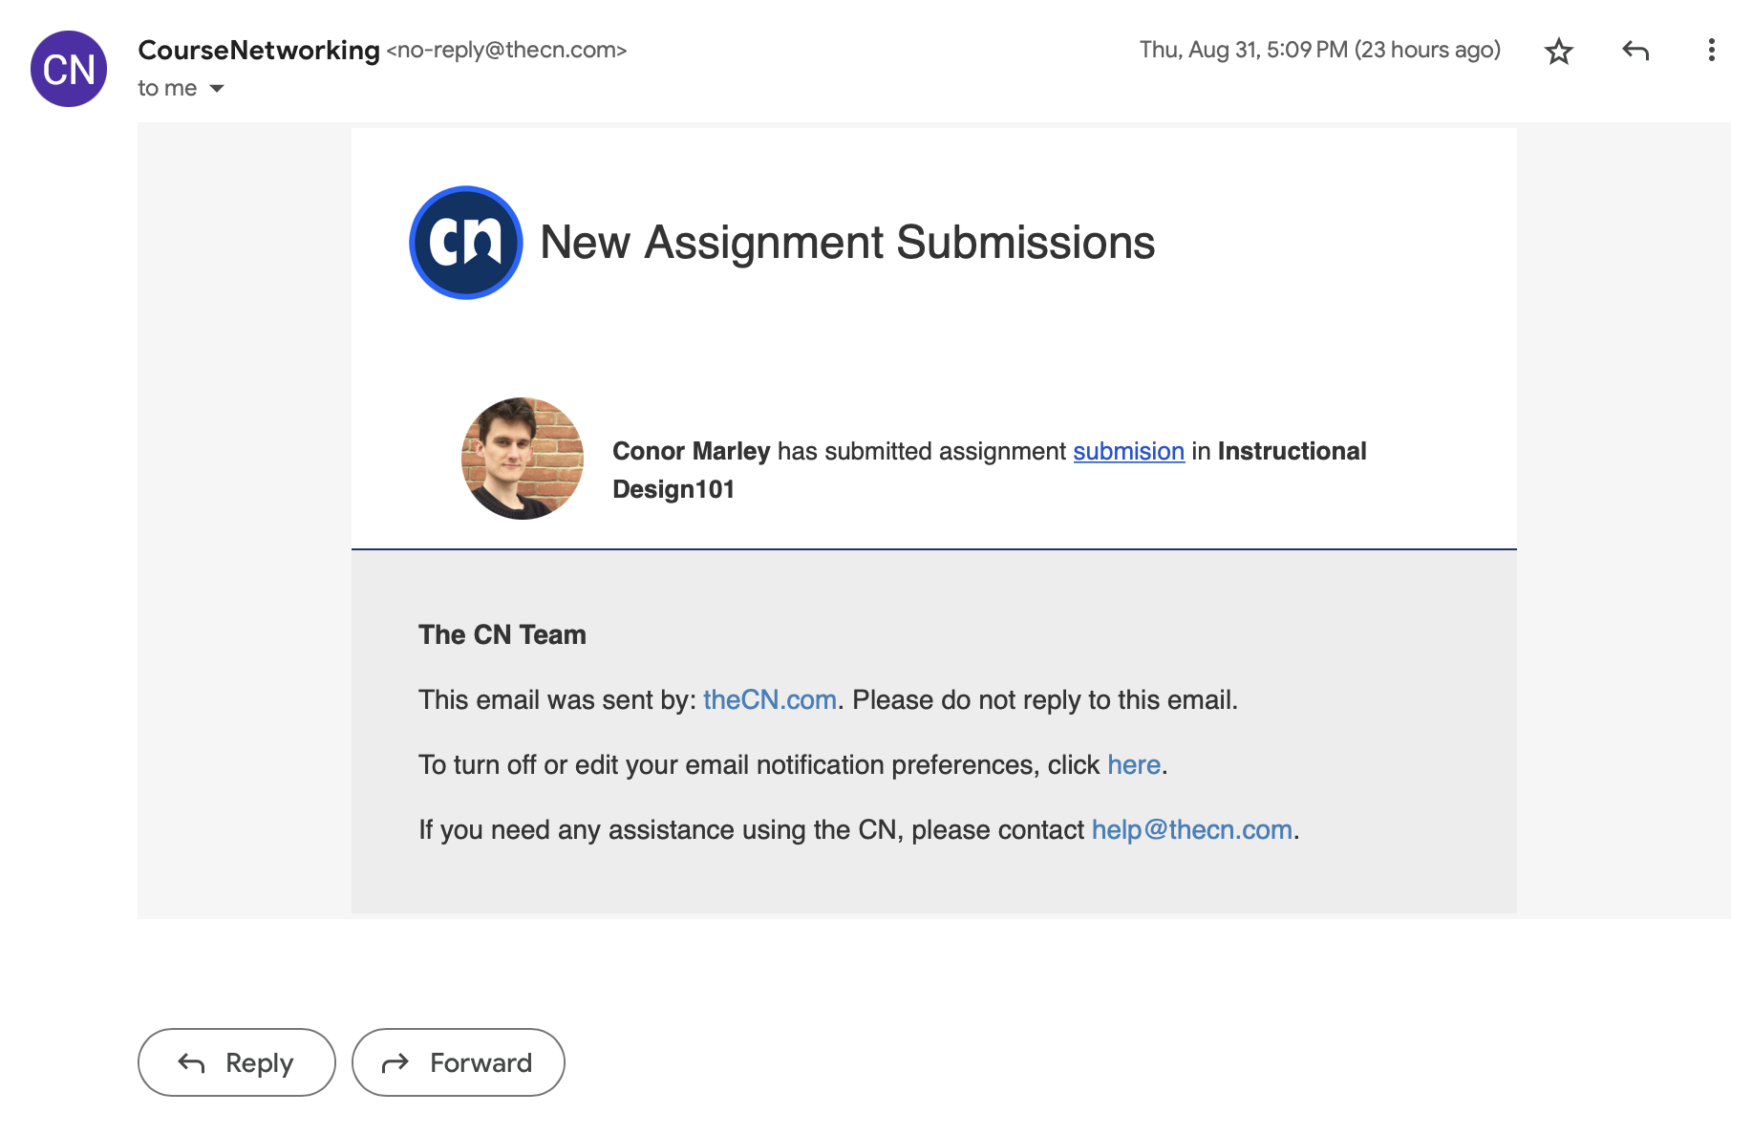Open the 'submision' assignment link
The image size is (1752, 1135).
(1128, 451)
